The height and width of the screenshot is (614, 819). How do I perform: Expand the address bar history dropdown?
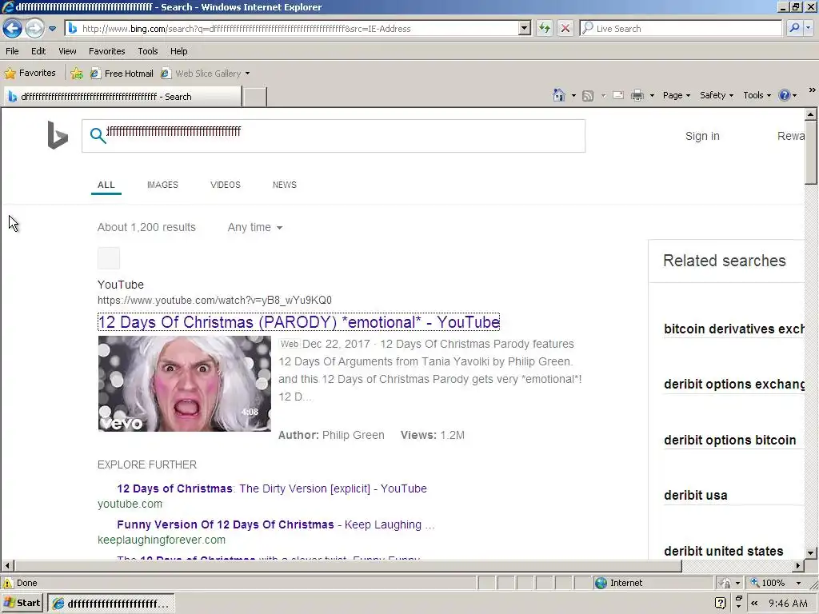point(525,29)
